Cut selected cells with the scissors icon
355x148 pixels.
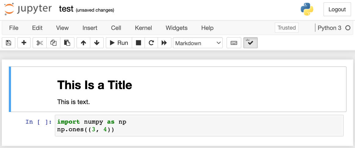[x=40, y=43]
